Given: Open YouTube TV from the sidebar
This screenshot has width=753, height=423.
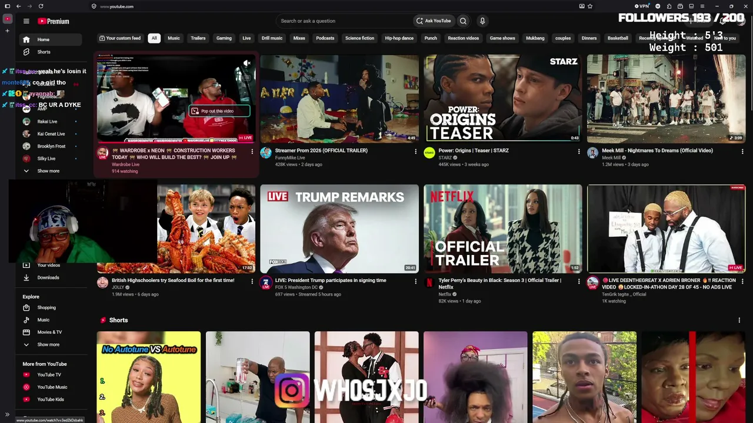Looking at the screenshot, I should (x=52, y=375).
